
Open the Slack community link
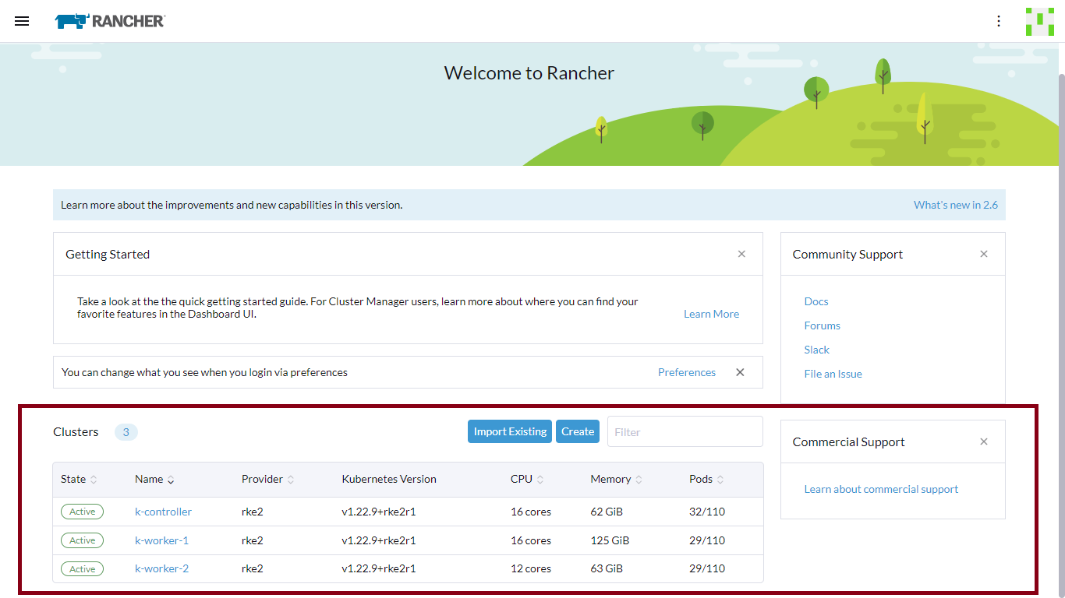click(817, 350)
